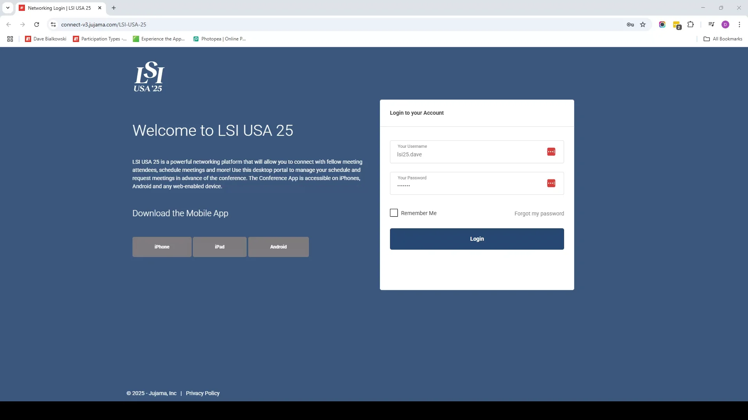This screenshot has width=748, height=420.
Task: Reload the page
Action: point(37,24)
